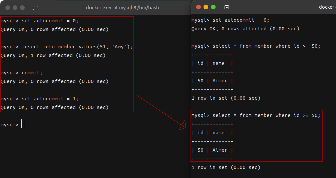Focus the empty mysql> prompt cursor in the left terminal
The image size is (336, 178).
23,124
